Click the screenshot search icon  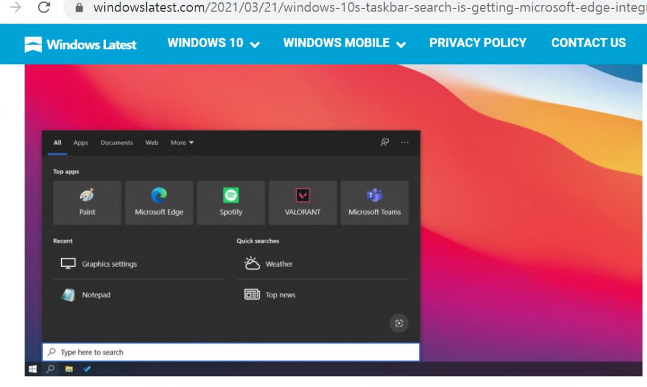(399, 323)
